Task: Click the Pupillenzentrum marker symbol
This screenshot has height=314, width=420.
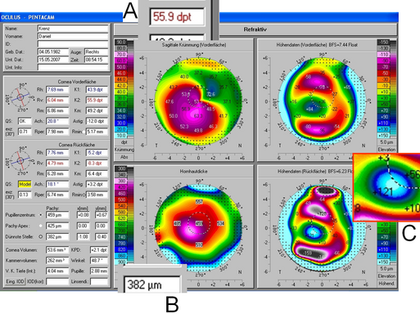Action: pyautogui.click(x=41, y=215)
